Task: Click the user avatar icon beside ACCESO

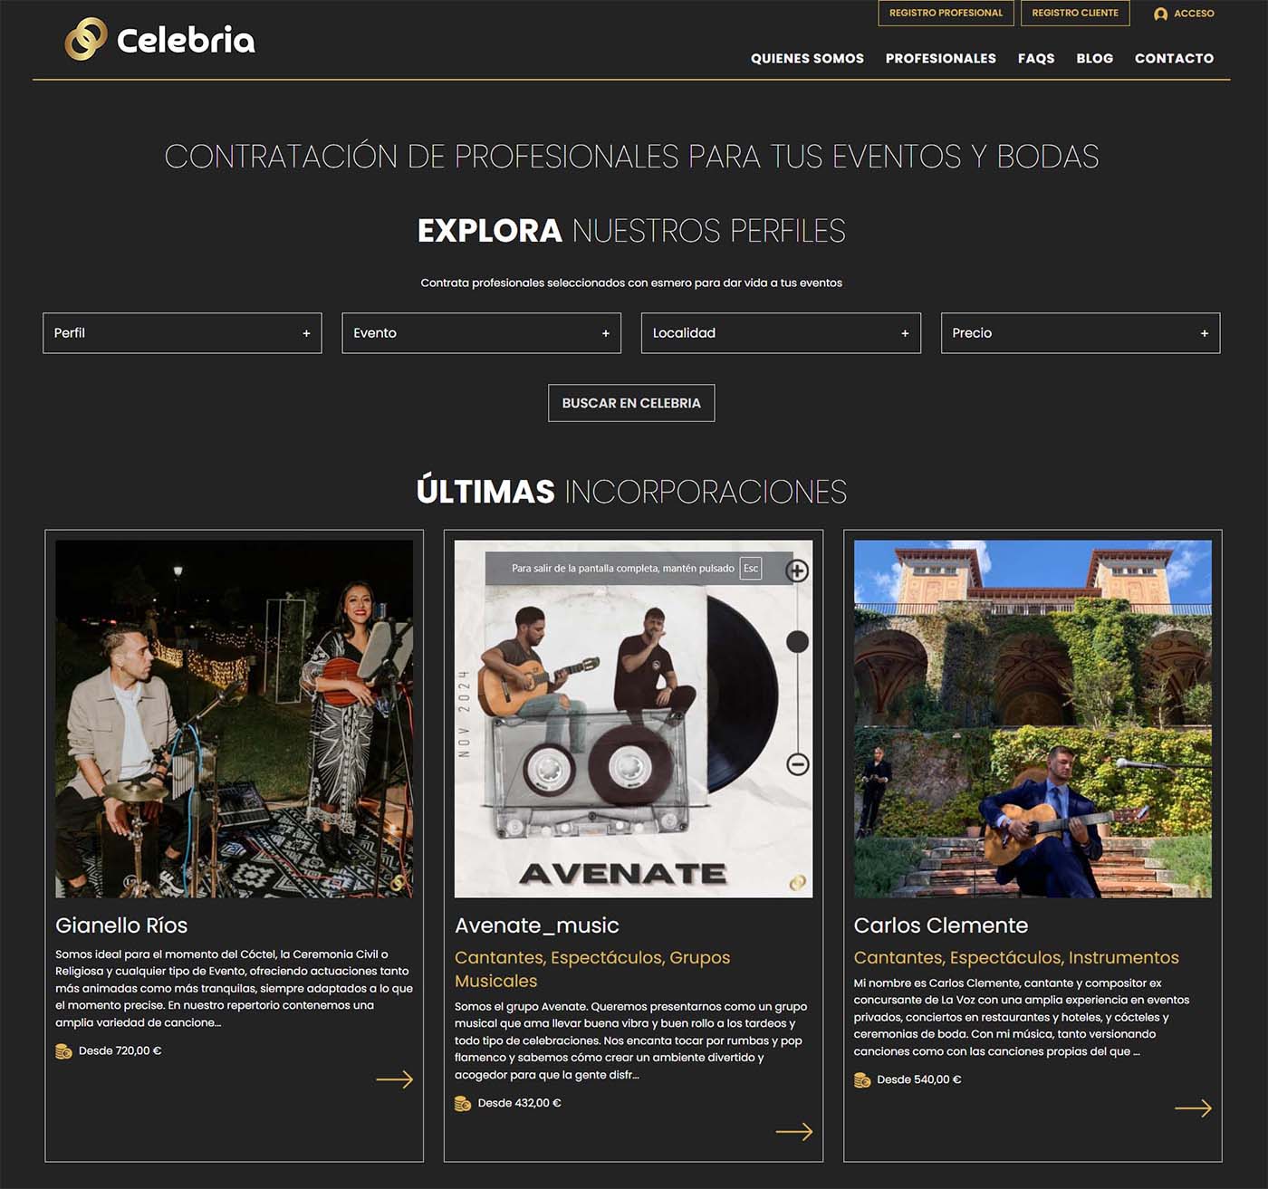Action: pyautogui.click(x=1160, y=14)
